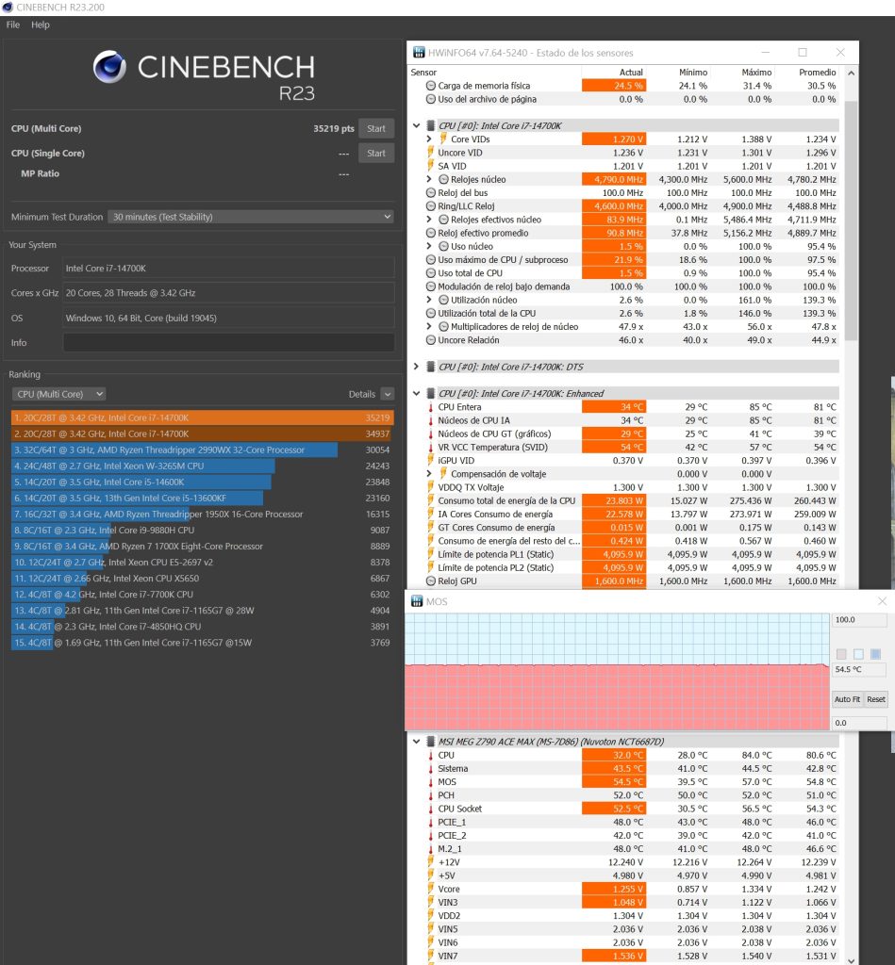
Task: Click the Cinebench sphere icon in the title bar
Action: pyautogui.click(x=8, y=8)
